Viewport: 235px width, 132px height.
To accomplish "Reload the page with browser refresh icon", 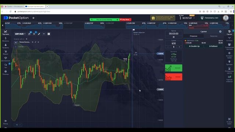I will (11, 11).
